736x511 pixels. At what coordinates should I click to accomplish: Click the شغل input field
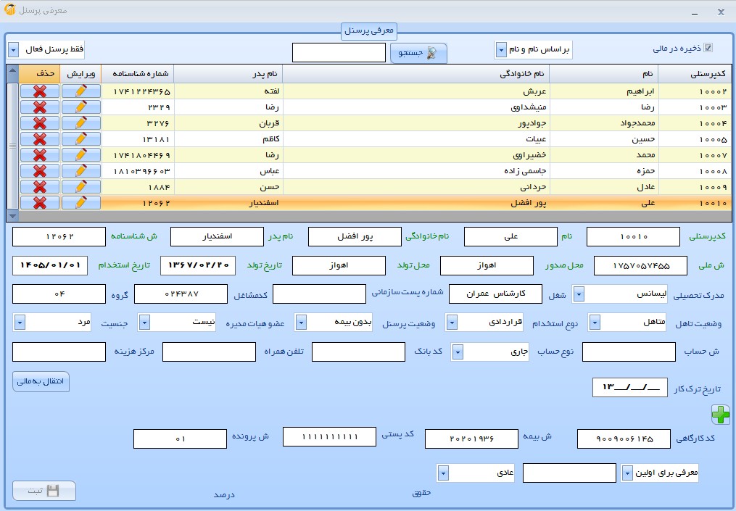496,294
